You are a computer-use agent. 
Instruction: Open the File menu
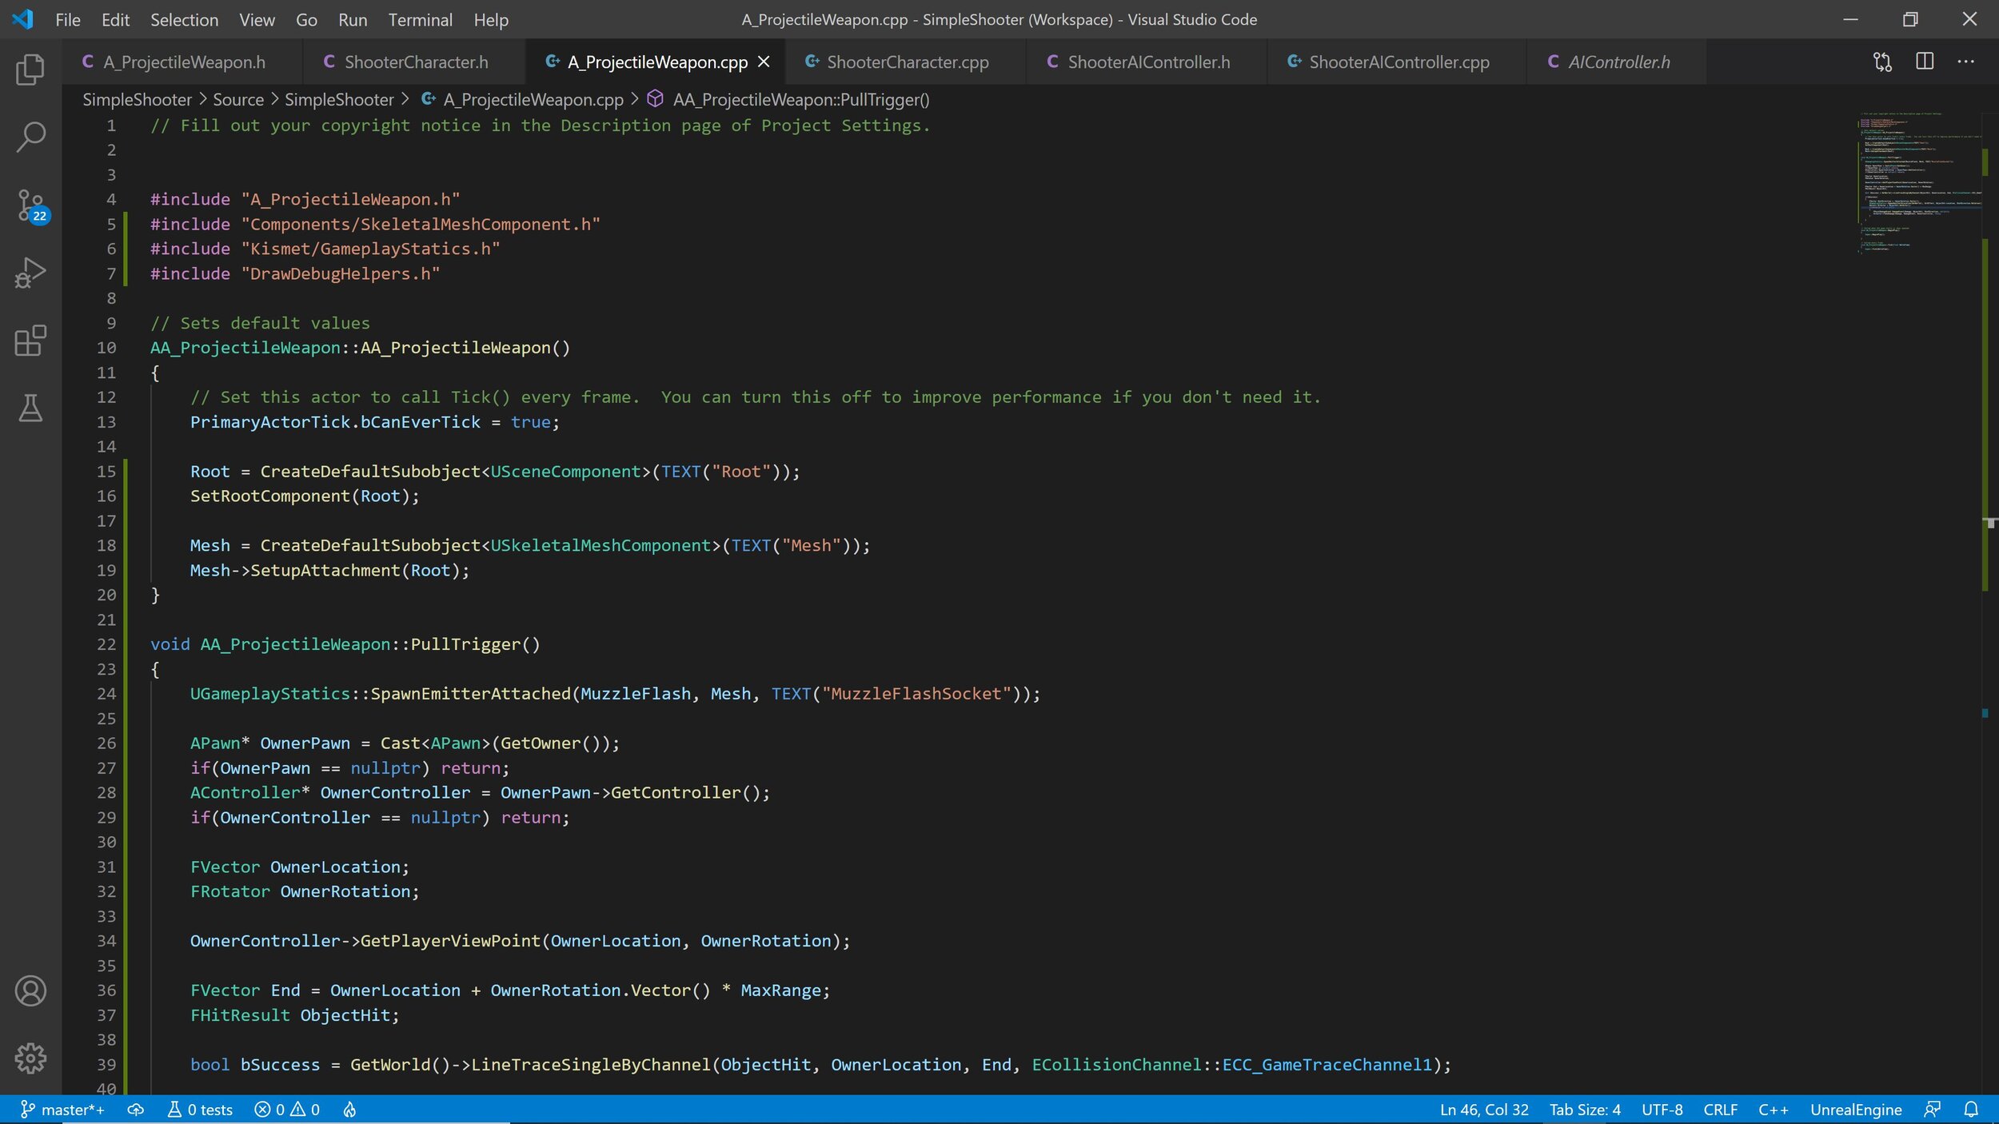[x=68, y=19]
